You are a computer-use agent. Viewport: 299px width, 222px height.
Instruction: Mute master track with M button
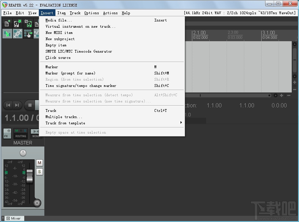click(39, 163)
